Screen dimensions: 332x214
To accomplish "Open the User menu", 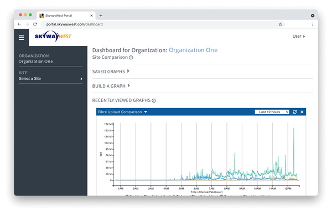I will tap(299, 36).
